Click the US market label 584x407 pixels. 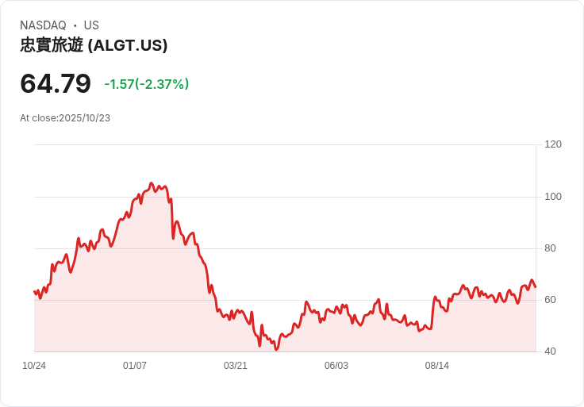(x=91, y=25)
